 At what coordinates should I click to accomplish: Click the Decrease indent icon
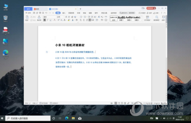(89, 17)
